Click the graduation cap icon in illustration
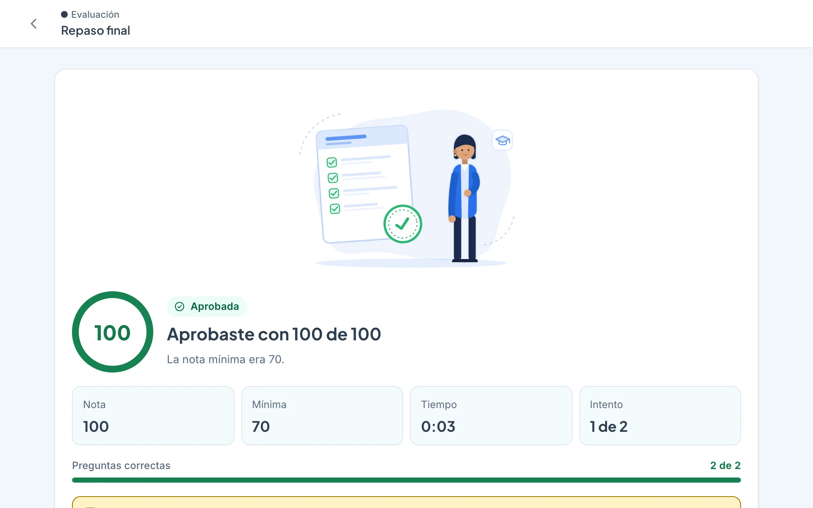 (503, 140)
